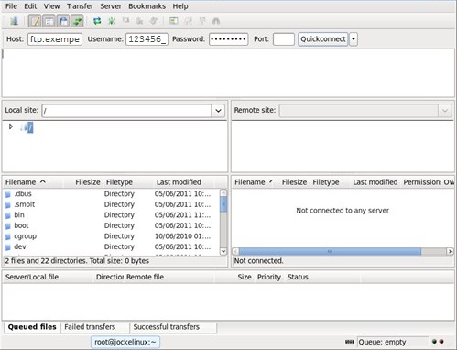This screenshot has width=457, height=350.
Task: Click the Local site path field
Action: (126, 111)
